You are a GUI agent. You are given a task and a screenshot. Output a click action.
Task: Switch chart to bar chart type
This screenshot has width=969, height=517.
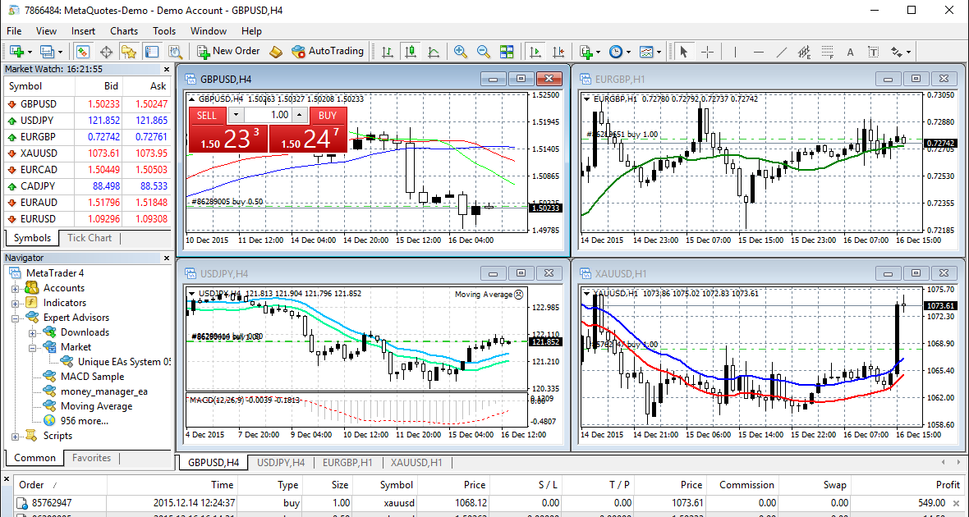[388, 51]
